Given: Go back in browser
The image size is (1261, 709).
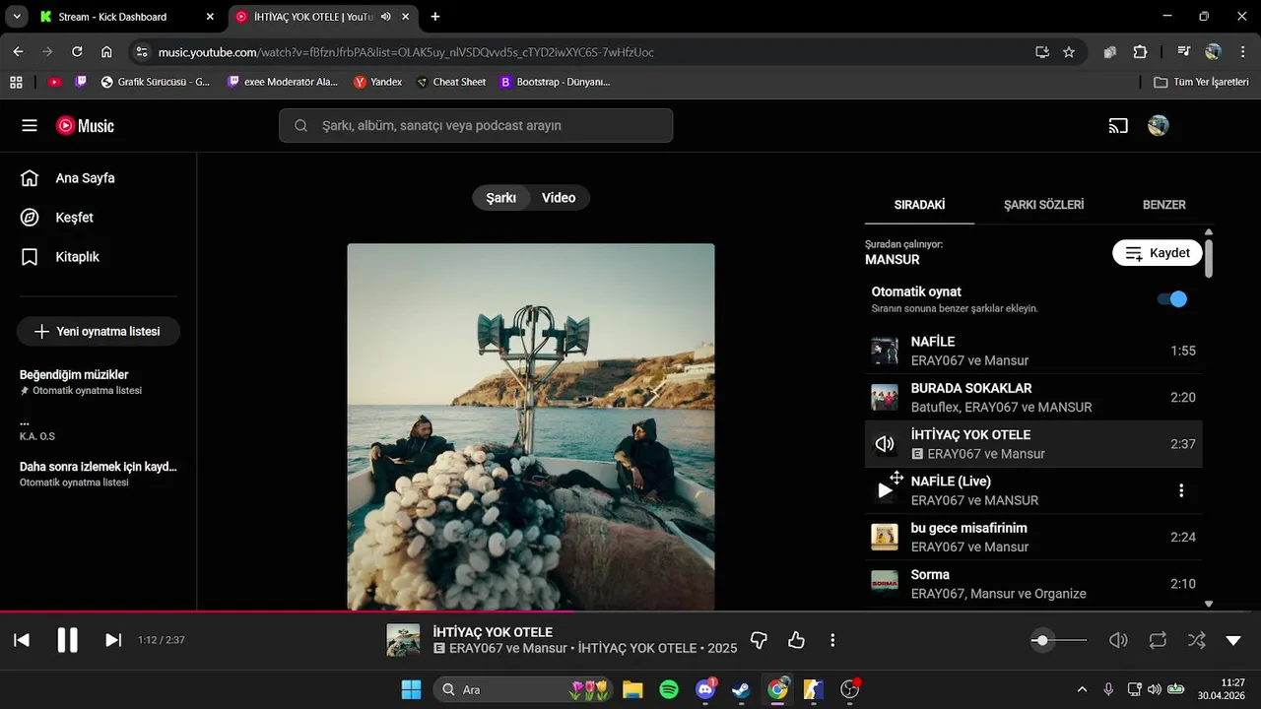Looking at the screenshot, I should pos(18,52).
